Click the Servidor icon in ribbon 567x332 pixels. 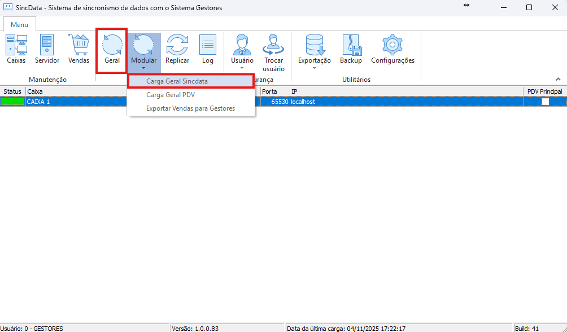click(47, 49)
